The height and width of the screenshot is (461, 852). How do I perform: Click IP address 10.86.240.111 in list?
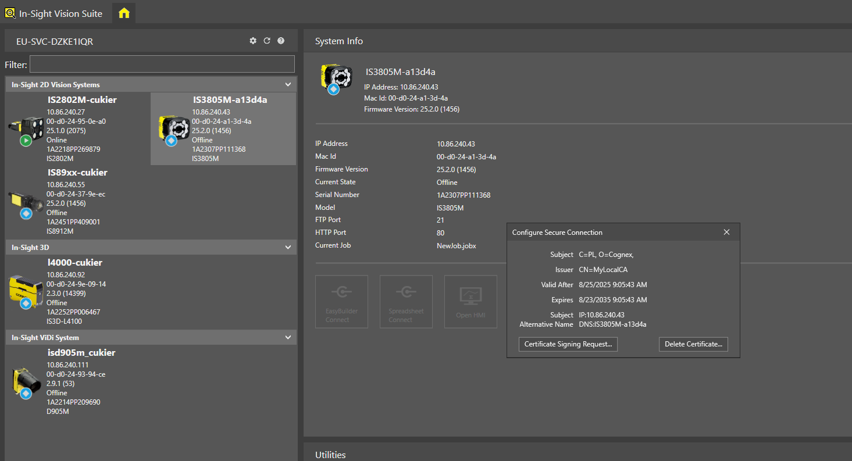pos(67,365)
